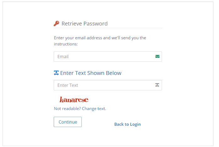
Task: Focus the Enter Text captcha input
Action: [104, 85]
